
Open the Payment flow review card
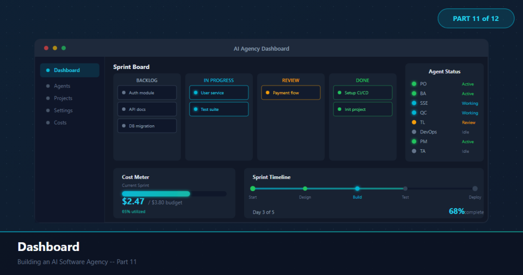pos(291,93)
